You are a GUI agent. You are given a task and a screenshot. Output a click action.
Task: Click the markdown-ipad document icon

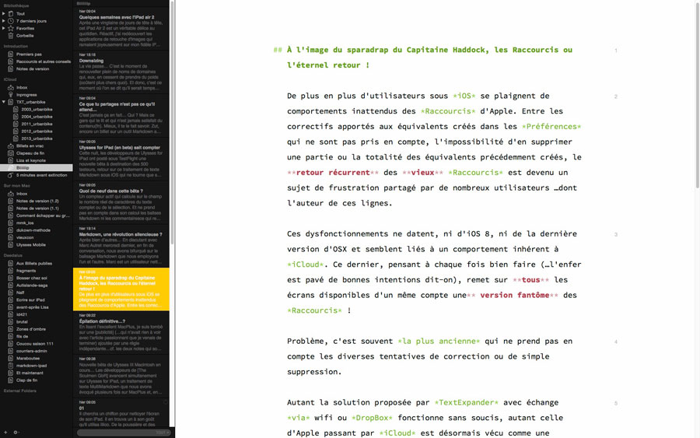point(11,366)
